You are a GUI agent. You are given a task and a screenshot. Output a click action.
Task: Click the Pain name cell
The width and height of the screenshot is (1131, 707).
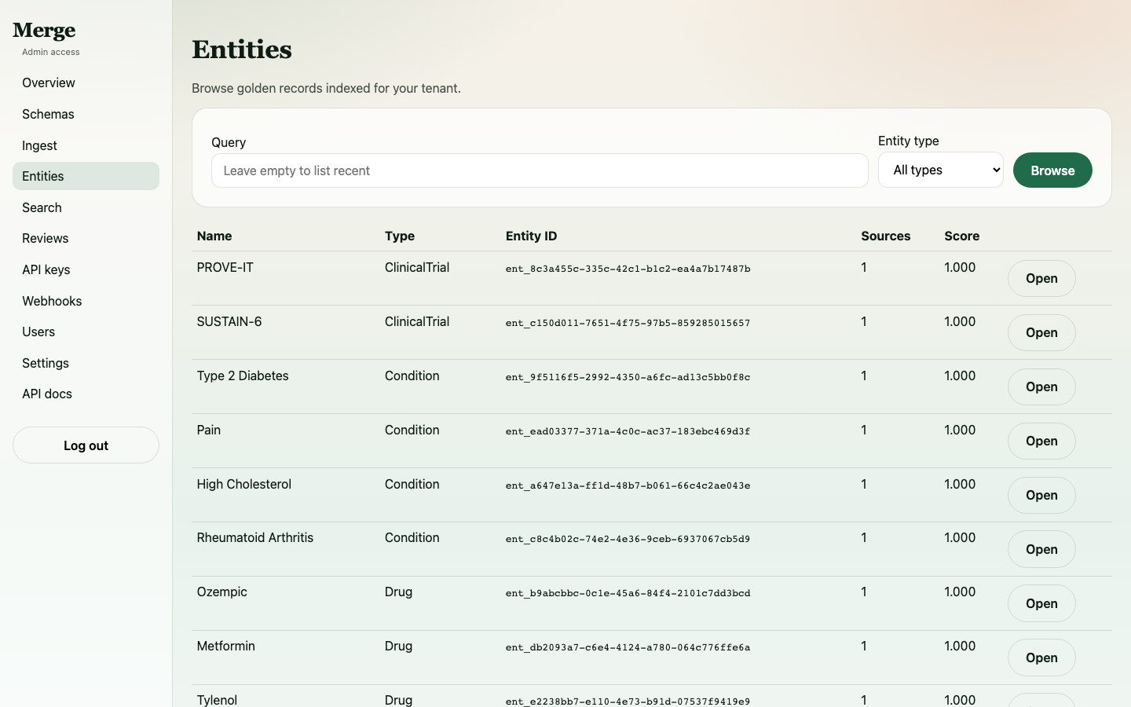[209, 430]
